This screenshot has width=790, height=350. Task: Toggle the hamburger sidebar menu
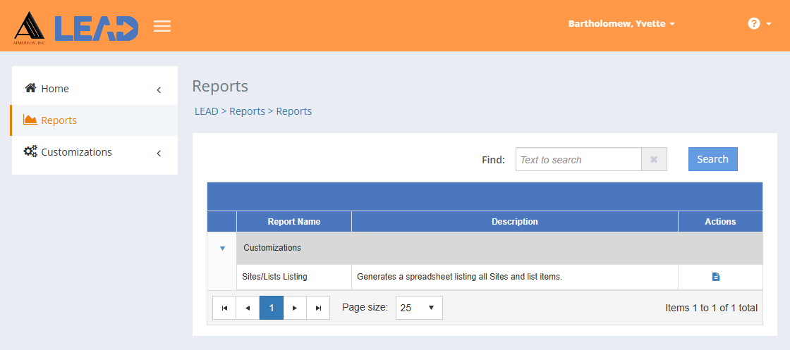click(x=162, y=27)
